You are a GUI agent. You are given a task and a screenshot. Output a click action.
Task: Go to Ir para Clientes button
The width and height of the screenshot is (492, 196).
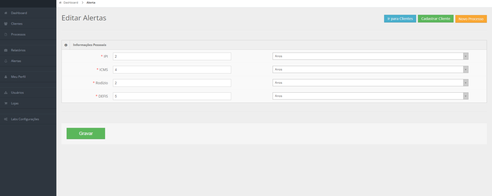click(400, 19)
